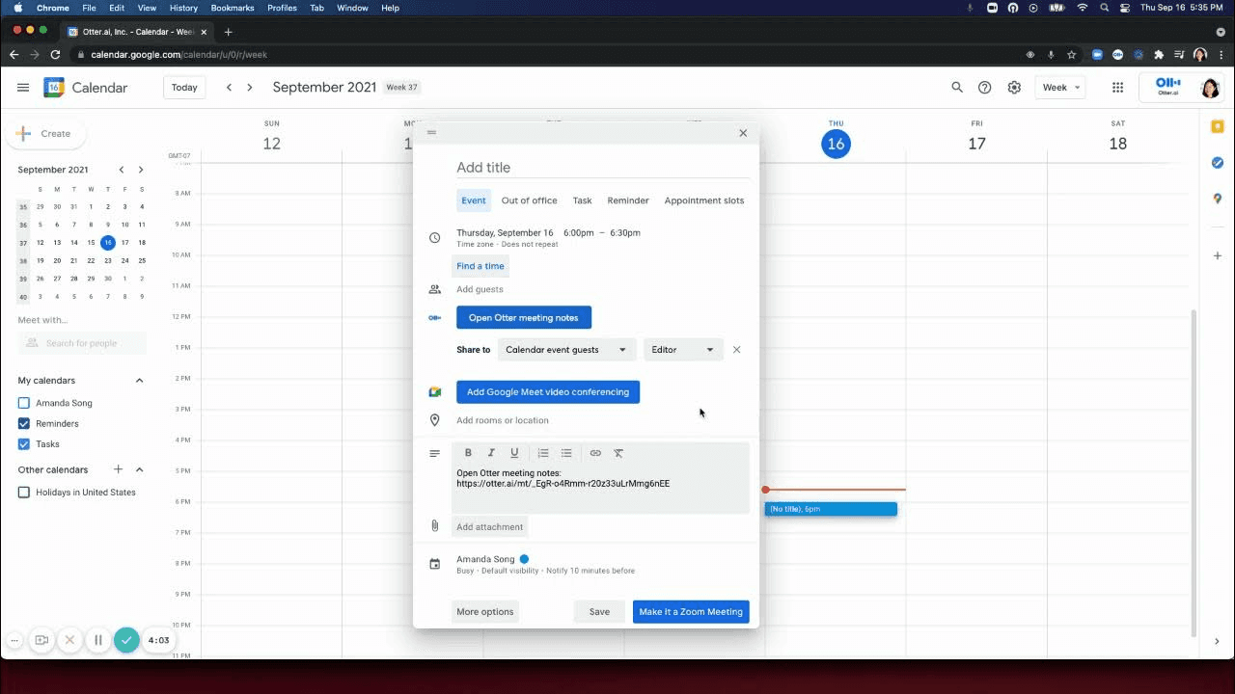1235x694 pixels.
Task: Uncheck the Reminders calendar
Action: (x=24, y=423)
